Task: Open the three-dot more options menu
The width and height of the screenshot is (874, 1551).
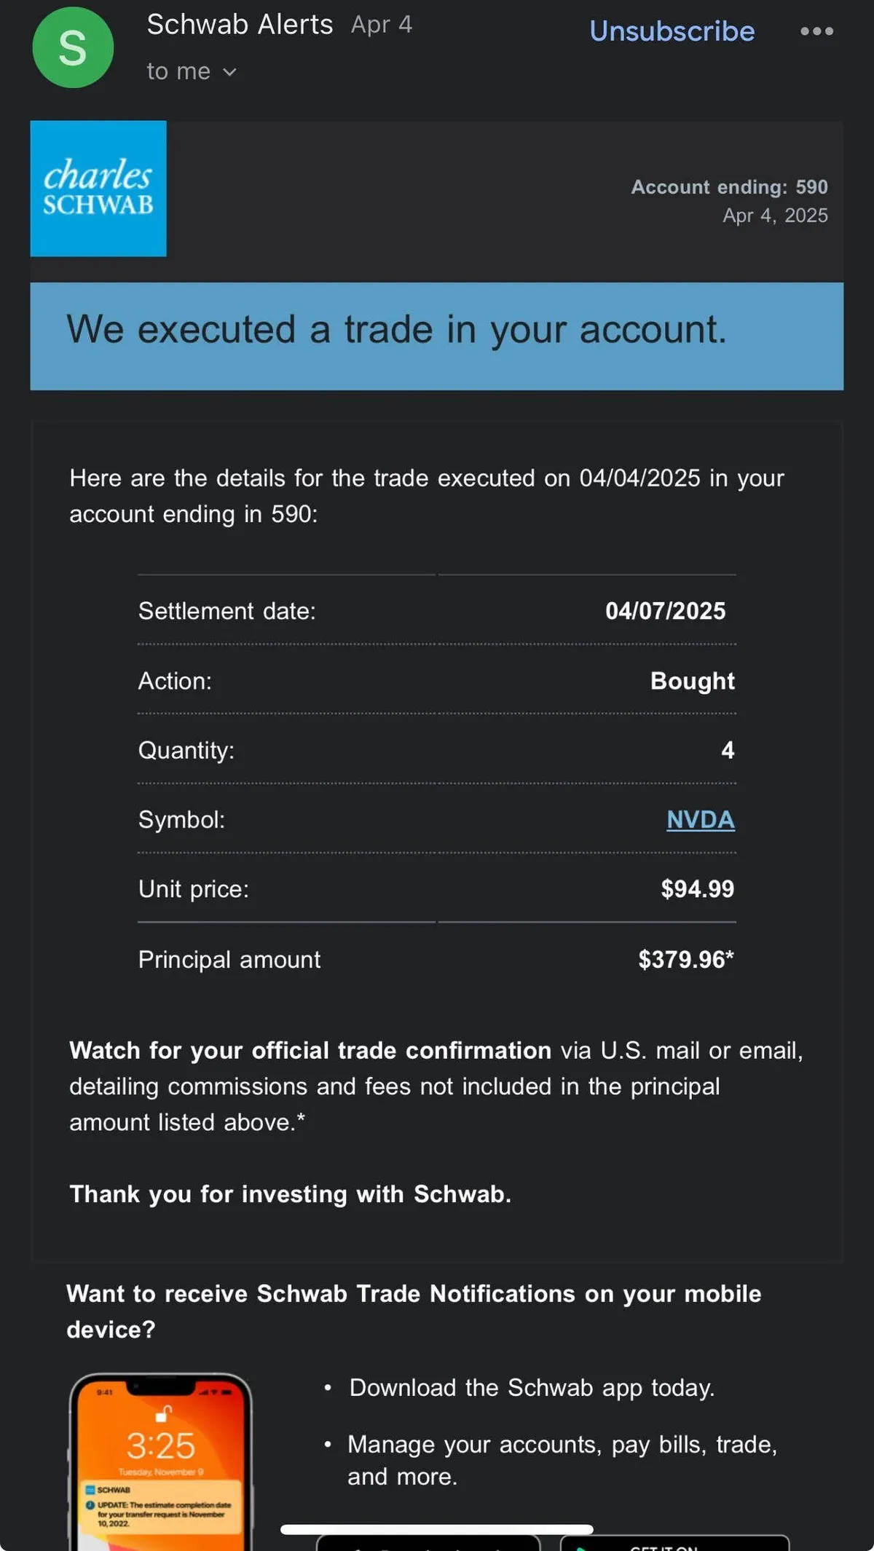Action: click(x=816, y=31)
